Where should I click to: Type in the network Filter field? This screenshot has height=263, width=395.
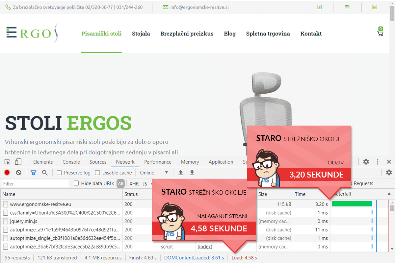click(35, 183)
